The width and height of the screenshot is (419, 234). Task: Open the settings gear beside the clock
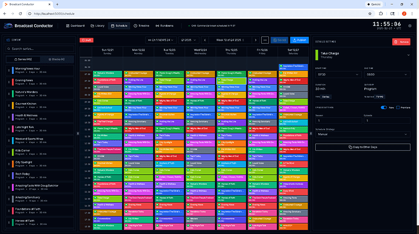tap(410, 26)
